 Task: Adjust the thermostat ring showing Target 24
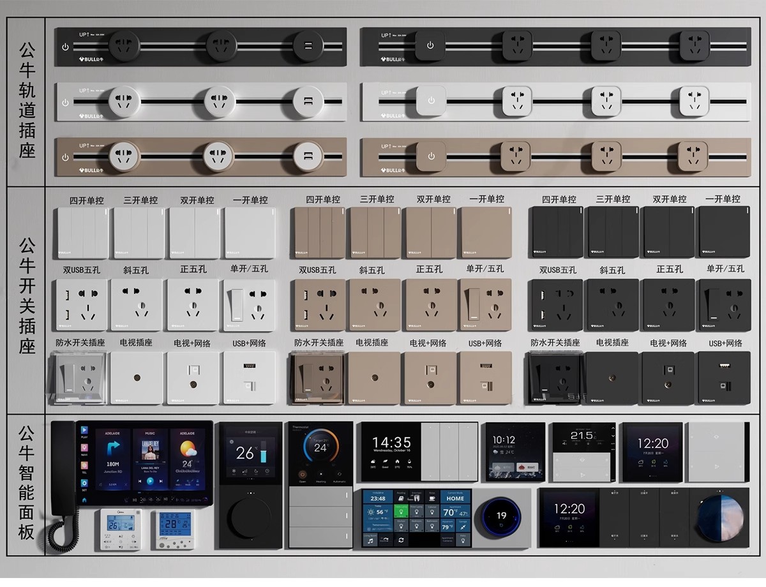coord(321,445)
